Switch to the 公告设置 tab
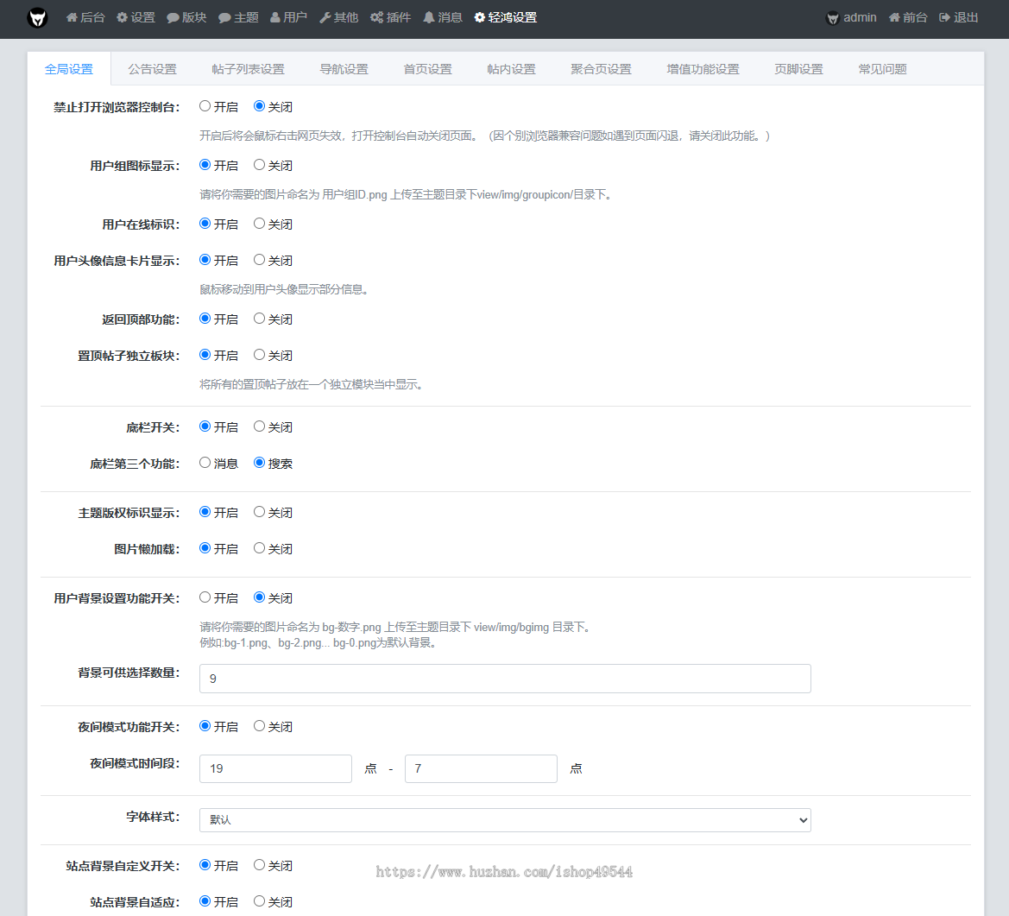 (x=153, y=69)
